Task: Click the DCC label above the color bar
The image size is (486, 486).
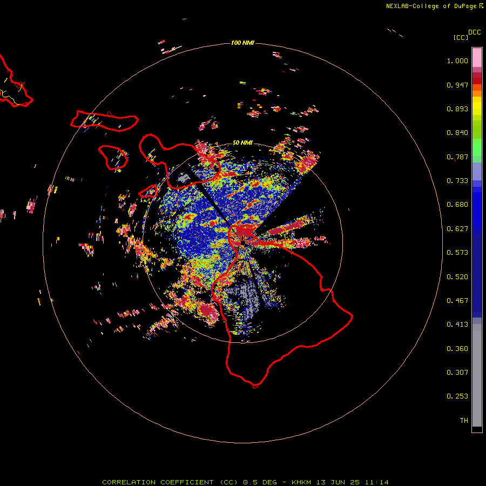Action: 475,32
